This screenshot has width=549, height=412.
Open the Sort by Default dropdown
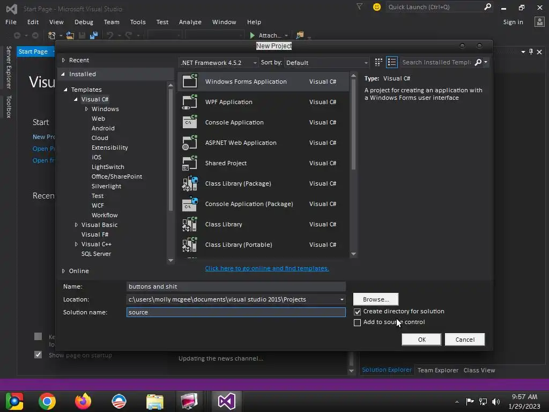click(x=327, y=63)
